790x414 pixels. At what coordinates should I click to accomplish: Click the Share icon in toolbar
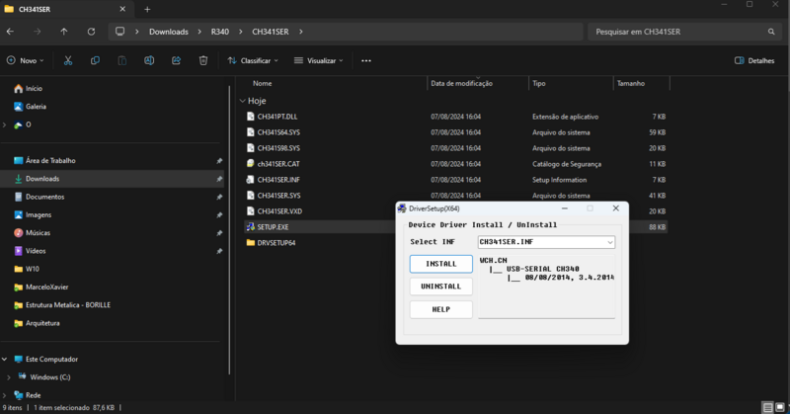176,60
